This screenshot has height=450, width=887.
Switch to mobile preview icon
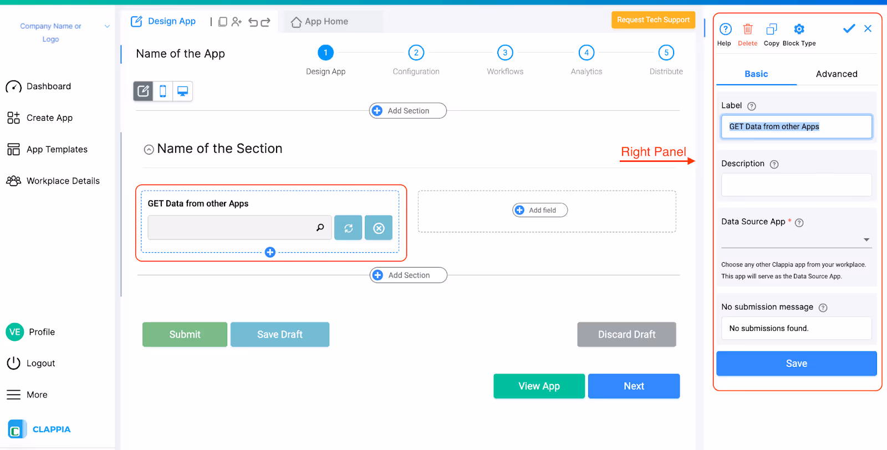[163, 91]
